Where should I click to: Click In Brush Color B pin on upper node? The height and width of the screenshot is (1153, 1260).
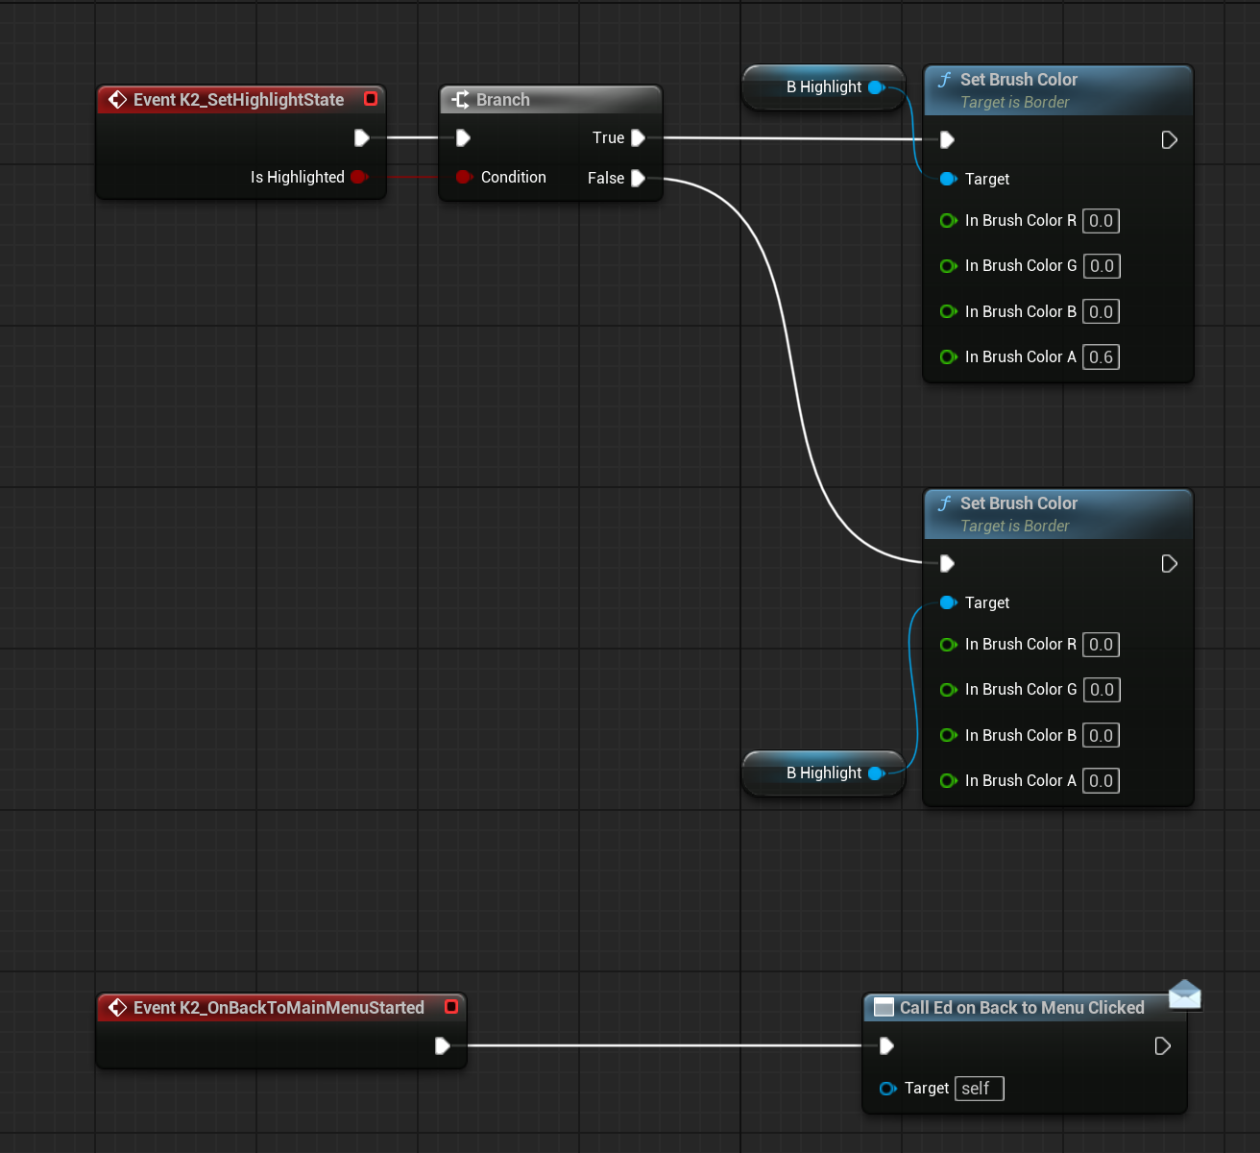(x=948, y=311)
